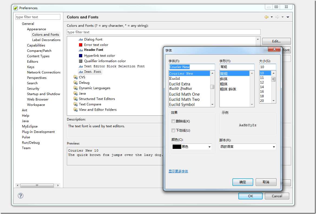Enable the 下划线(U) underline checkbox

click(173, 131)
